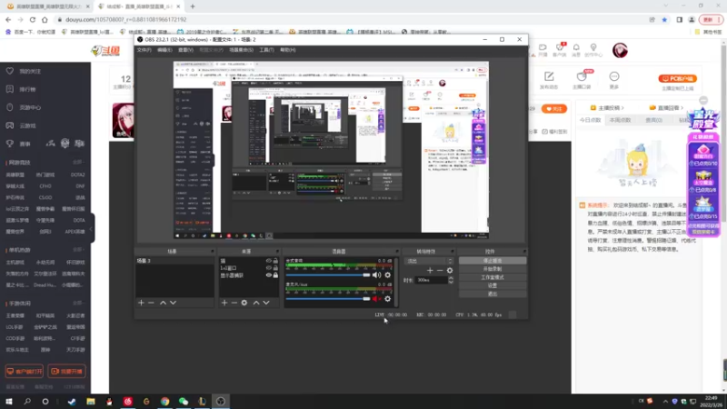This screenshot has height=409, width=727.
Task: Open 设置 button in OBS controls
Action: point(493,285)
